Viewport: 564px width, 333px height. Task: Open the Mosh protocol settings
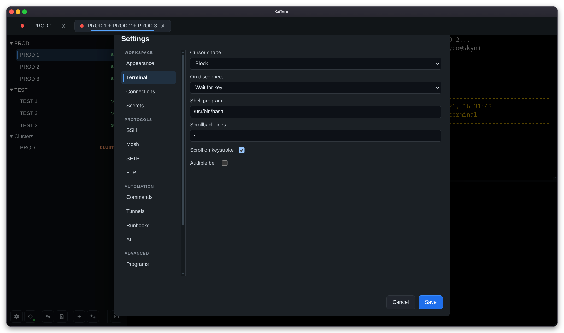pyautogui.click(x=148, y=144)
